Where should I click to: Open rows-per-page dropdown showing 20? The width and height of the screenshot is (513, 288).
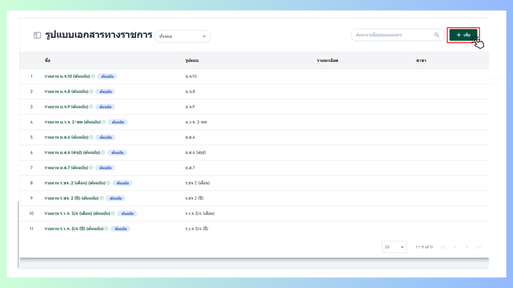(x=394, y=247)
